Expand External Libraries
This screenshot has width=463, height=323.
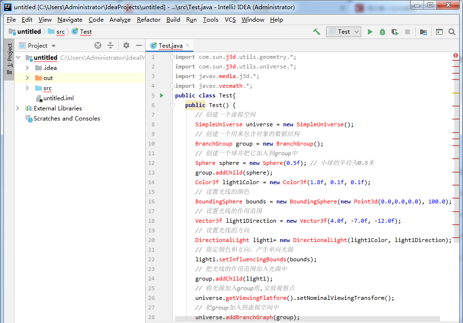pyautogui.click(x=18, y=108)
